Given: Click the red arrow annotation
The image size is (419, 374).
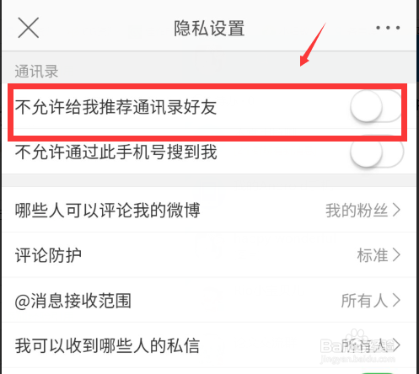Looking at the screenshot, I should pyautogui.click(x=313, y=45).
